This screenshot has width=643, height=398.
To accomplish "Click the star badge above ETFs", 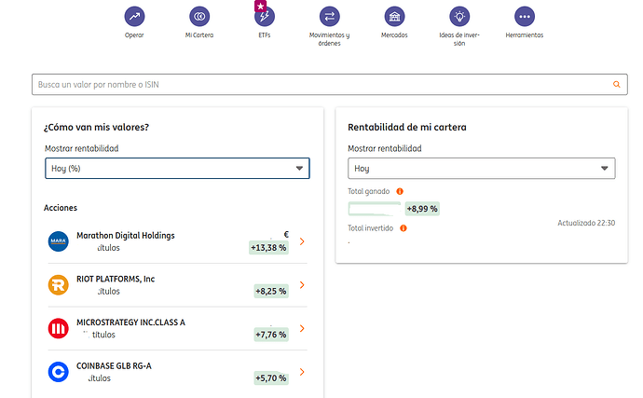I will [x=260, y=7].
